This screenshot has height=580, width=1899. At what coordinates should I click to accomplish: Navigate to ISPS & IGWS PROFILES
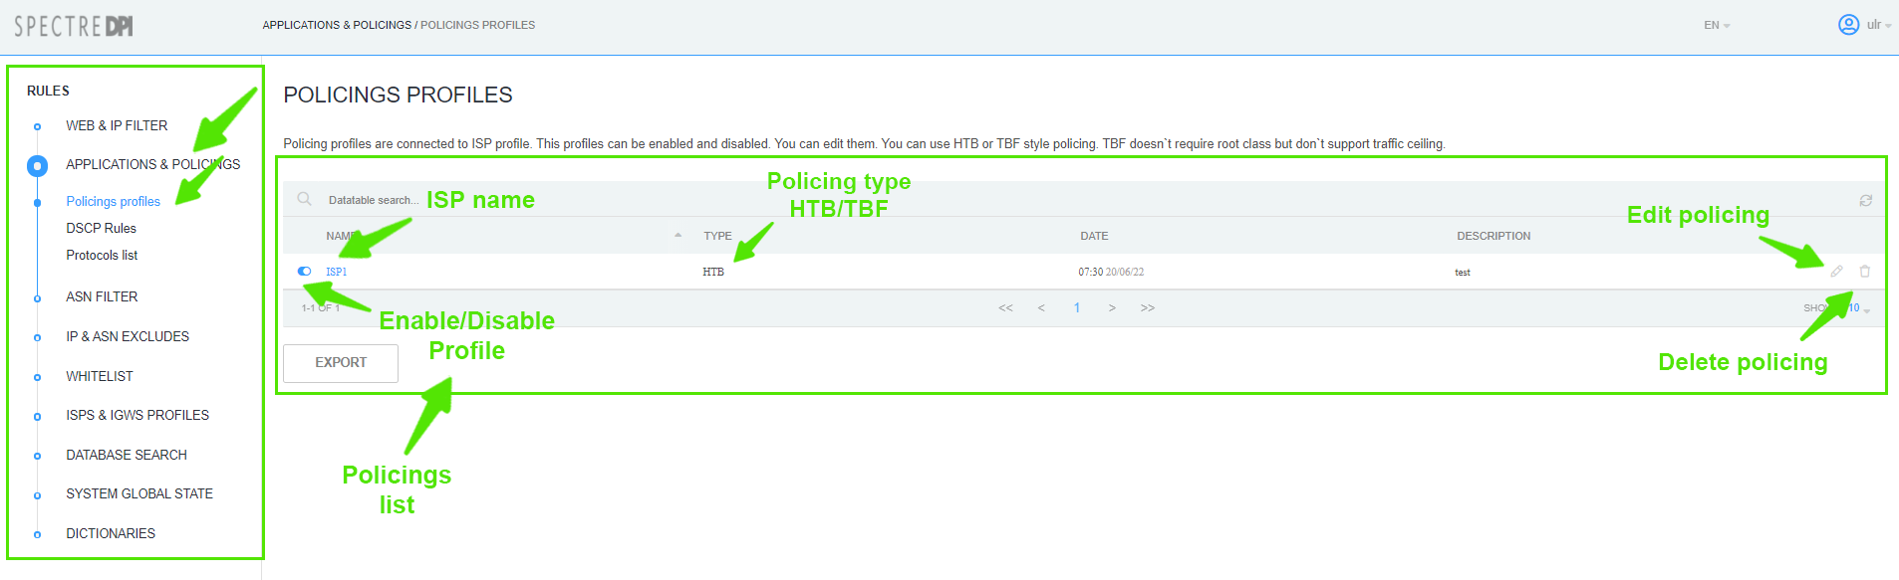click(x=137, y=415)
